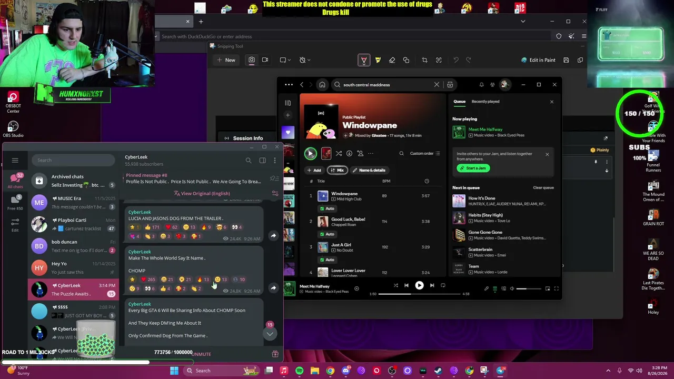
Task: Toggle Auto for Just A Girl
Action: click(x=327, y=260)
